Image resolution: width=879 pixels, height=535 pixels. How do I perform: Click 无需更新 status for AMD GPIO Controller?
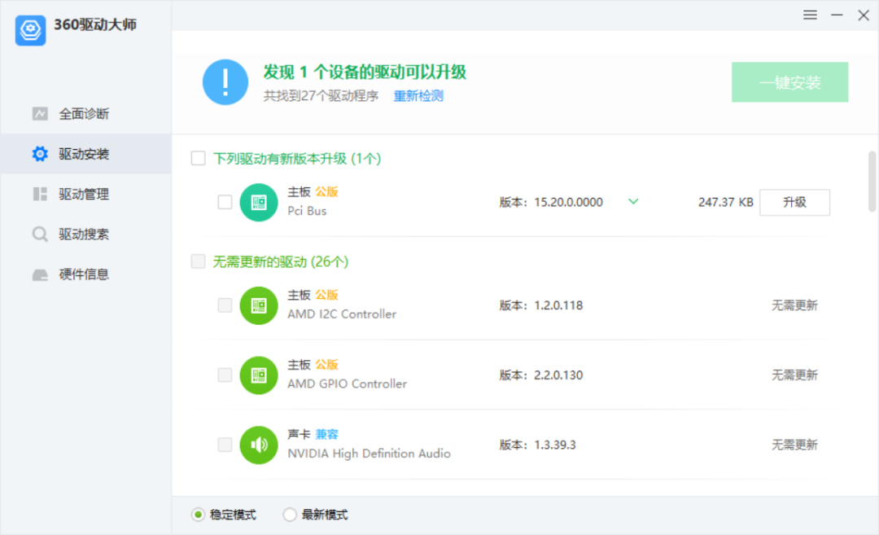tap(794, 375)
